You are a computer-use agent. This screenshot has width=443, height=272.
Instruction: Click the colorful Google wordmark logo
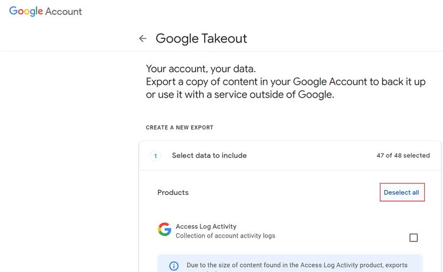[26, 12]
